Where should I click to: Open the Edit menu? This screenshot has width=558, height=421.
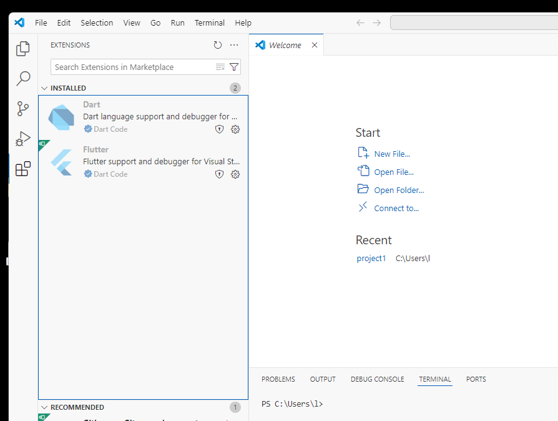(x=64, y=22)
